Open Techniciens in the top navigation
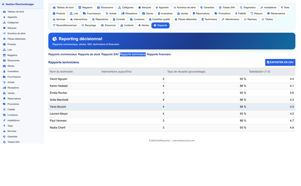Screen dimensions: 301x186 pyautogui.click(x=209, y=19)
